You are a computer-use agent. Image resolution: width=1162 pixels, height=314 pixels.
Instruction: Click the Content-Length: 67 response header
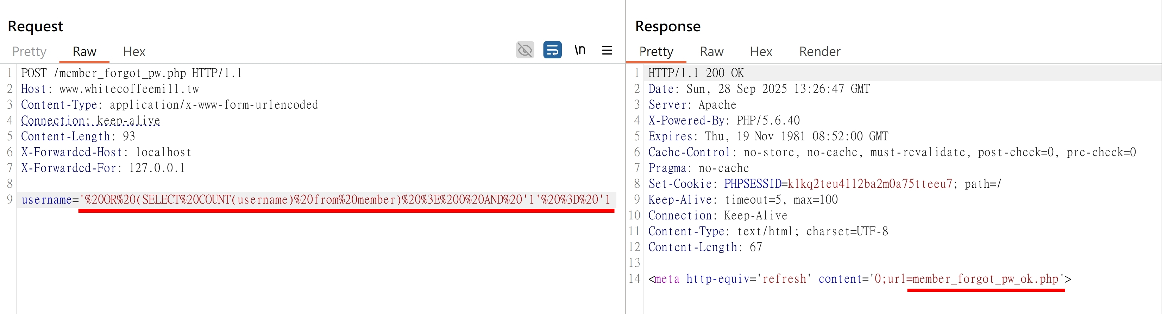(x=705, y=247)
